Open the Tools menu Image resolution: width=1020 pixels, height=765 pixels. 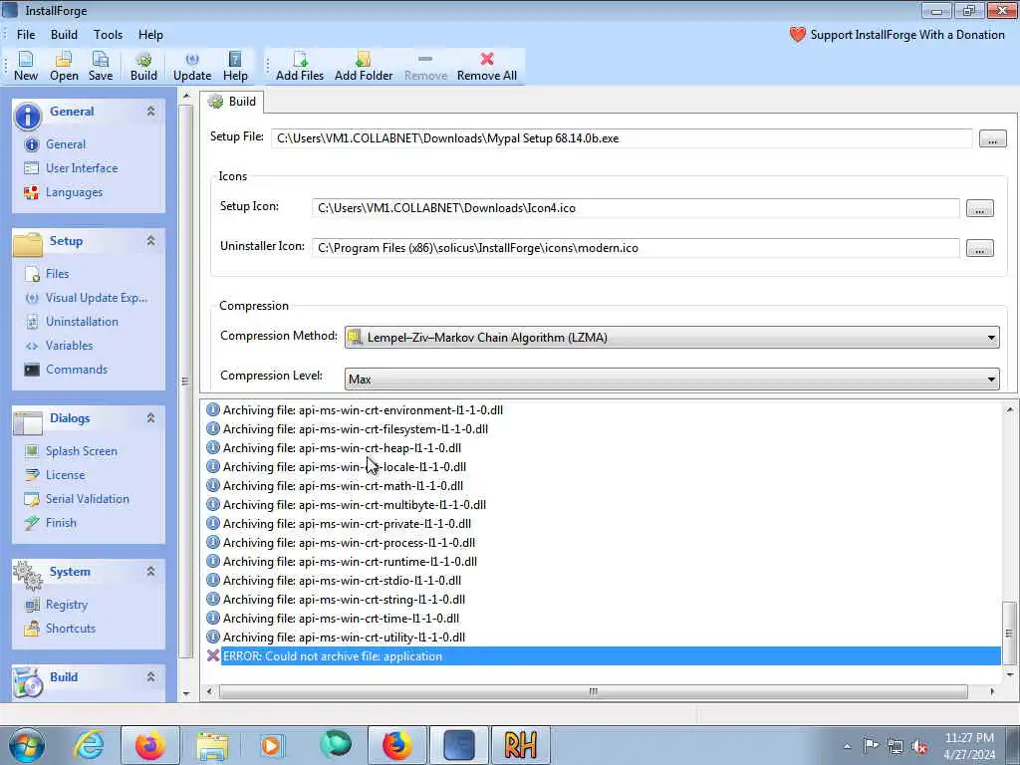tap(108, 35)
